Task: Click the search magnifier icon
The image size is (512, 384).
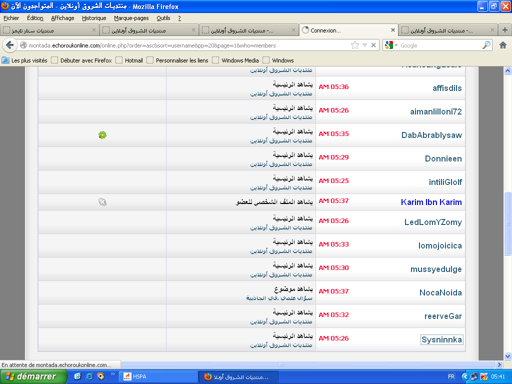Action: [x=486, y=45]
